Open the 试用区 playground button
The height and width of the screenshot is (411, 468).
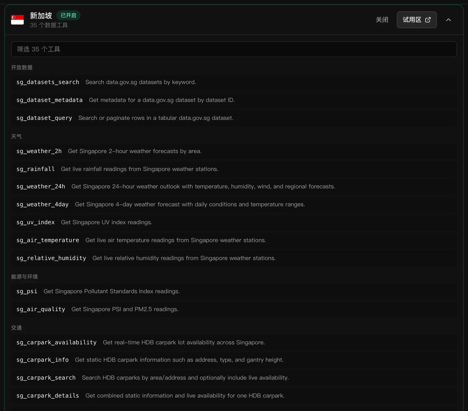[x=417, y=20]
